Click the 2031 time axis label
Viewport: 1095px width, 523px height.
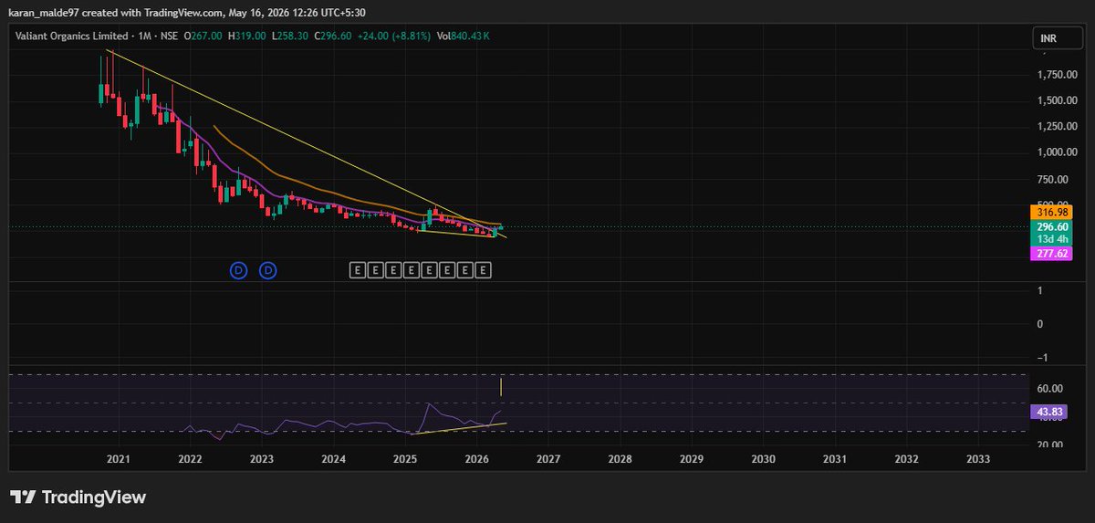pos(835,458)
